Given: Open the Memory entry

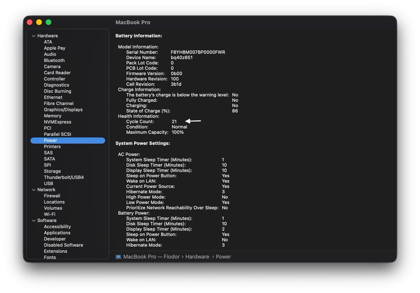Looking at the screenshot, I should [x=52, y=116].
